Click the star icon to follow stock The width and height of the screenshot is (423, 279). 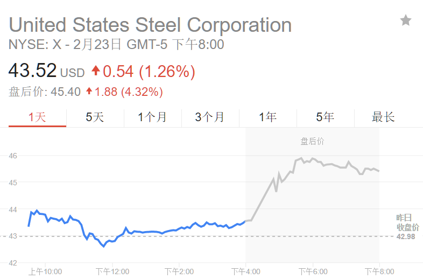406,21
